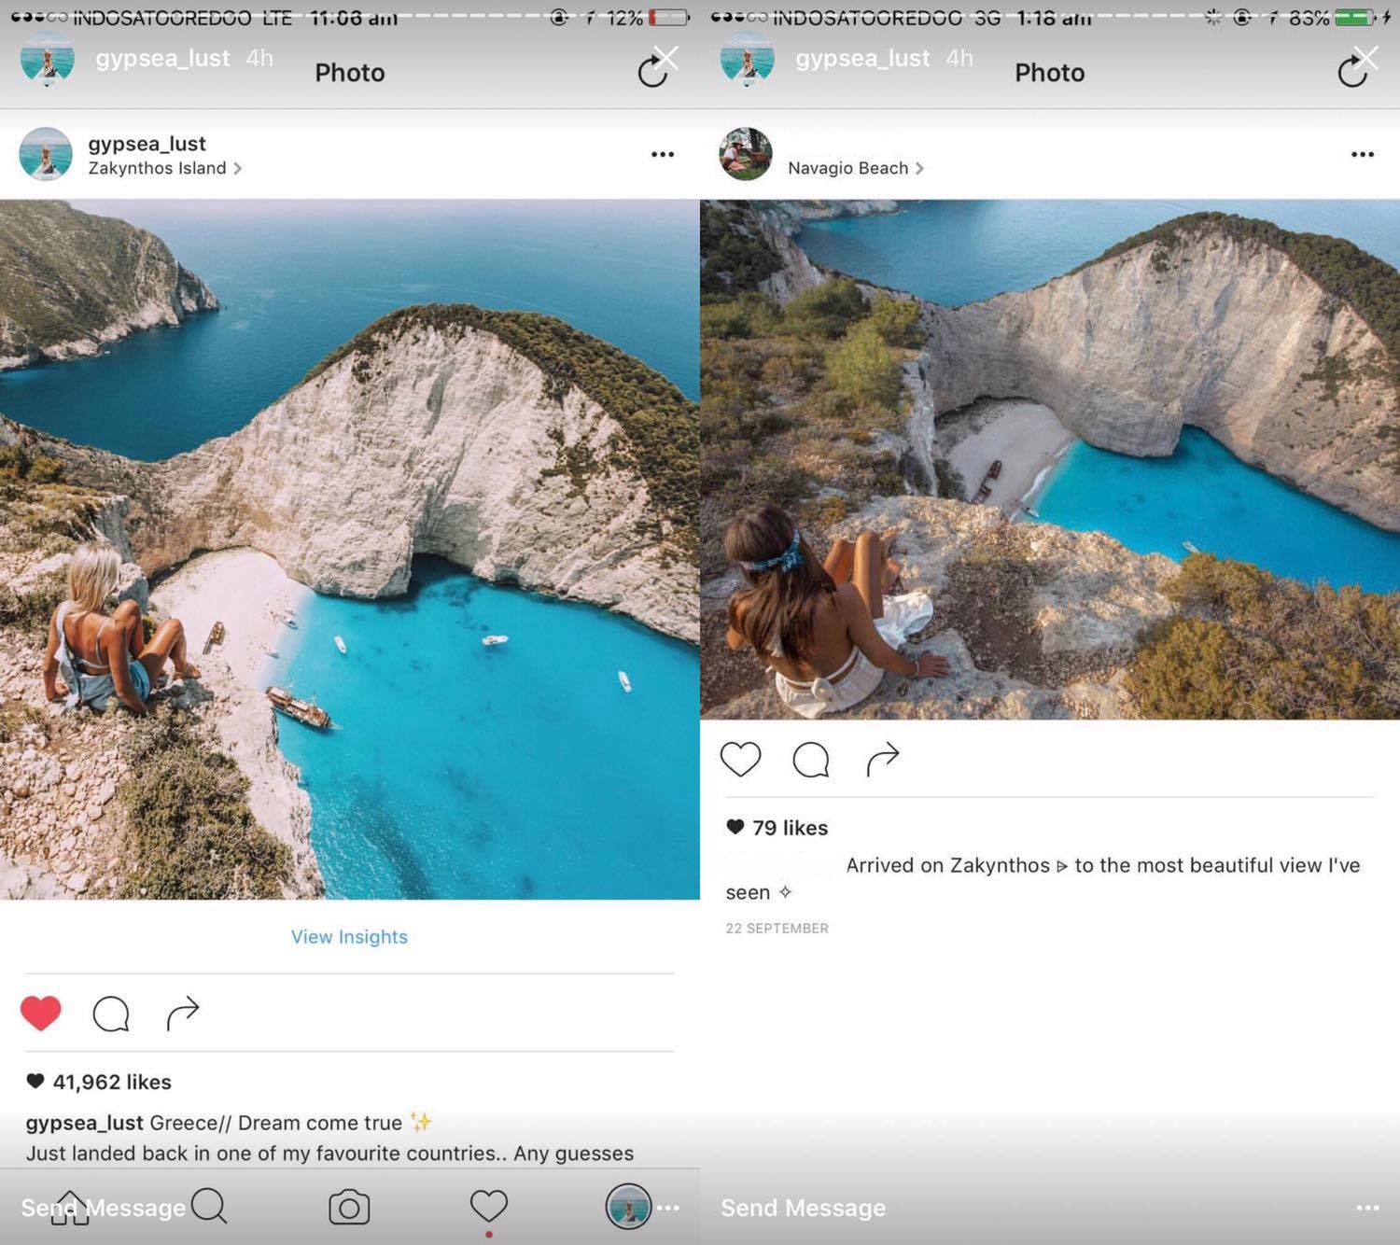Share the Navagio Beach post with arrow icon
Viewport: 1400px width, 1245px height.
tap(883, 759)
